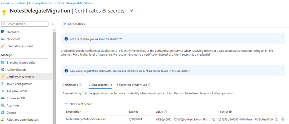289x124 pixels.
Task: Dismiss the feedback banner
Action: click(x=281, y=37)
